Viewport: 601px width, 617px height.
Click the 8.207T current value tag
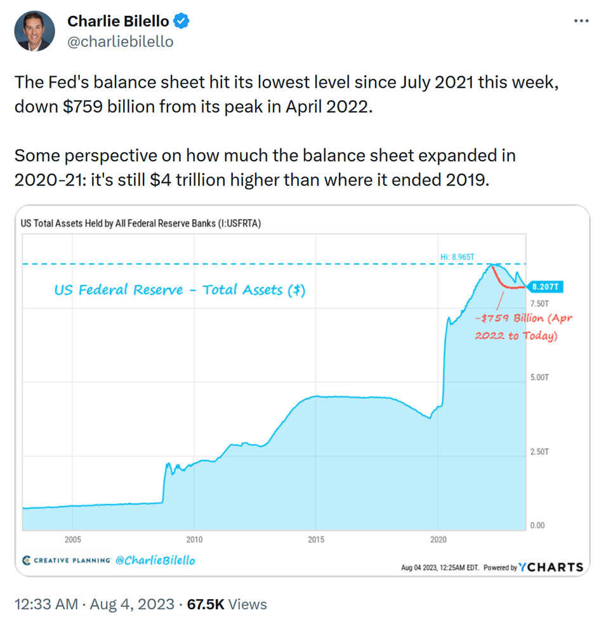(544, 287)
